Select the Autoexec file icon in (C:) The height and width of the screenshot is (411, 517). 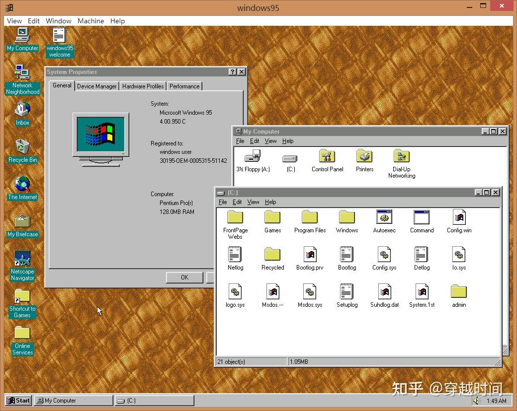(x=384, y=217)
